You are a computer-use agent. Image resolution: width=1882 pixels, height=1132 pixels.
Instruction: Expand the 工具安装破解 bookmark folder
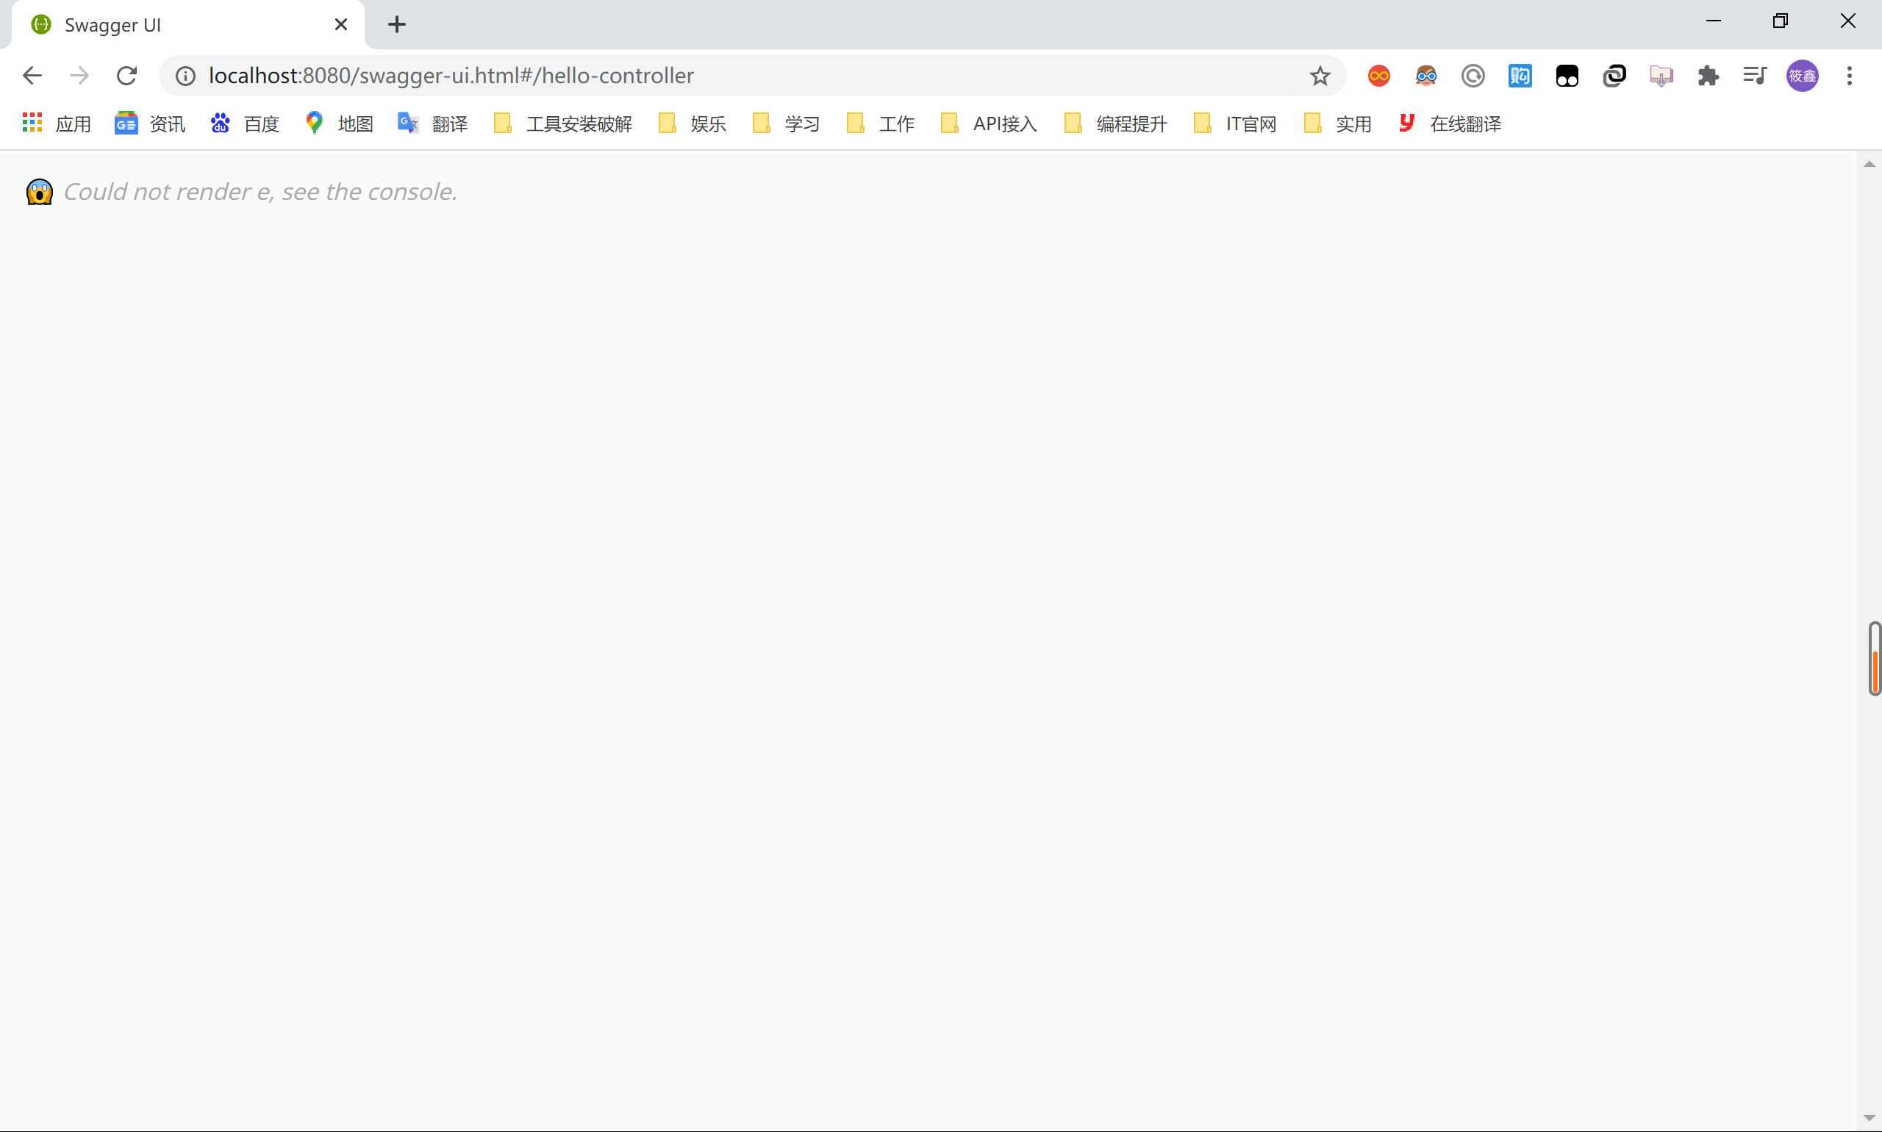tap(563, 123)
